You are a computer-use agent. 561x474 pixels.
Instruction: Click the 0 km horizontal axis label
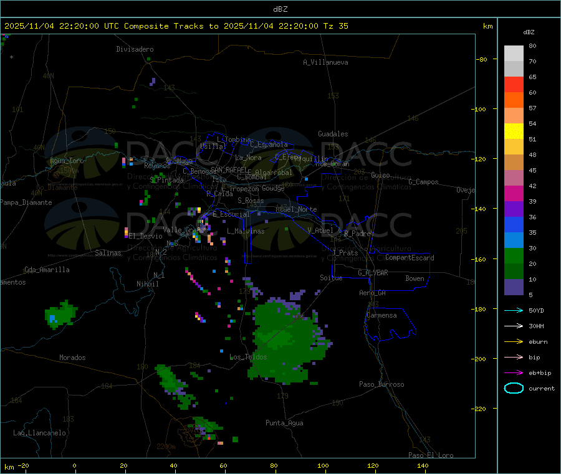[x=74, y=465]
